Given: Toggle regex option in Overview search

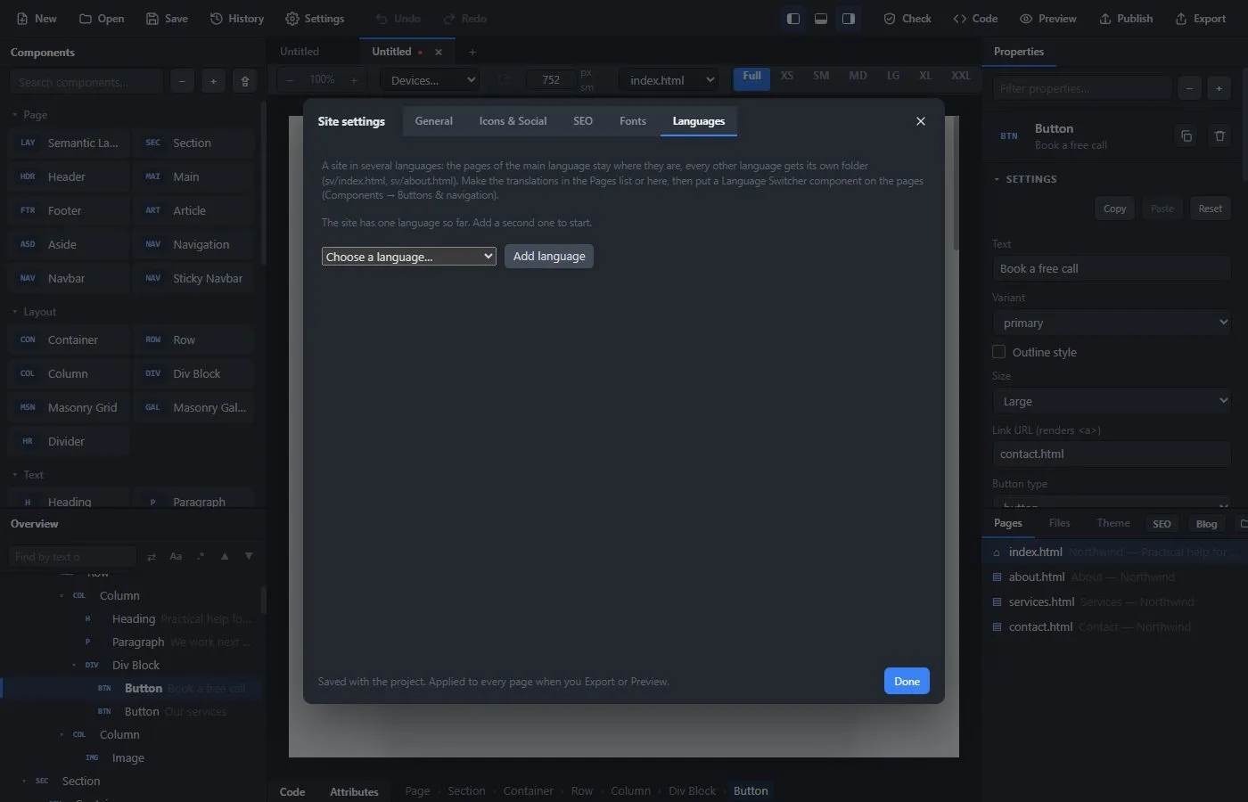Looking at the screenshot, I should point(201,556).
